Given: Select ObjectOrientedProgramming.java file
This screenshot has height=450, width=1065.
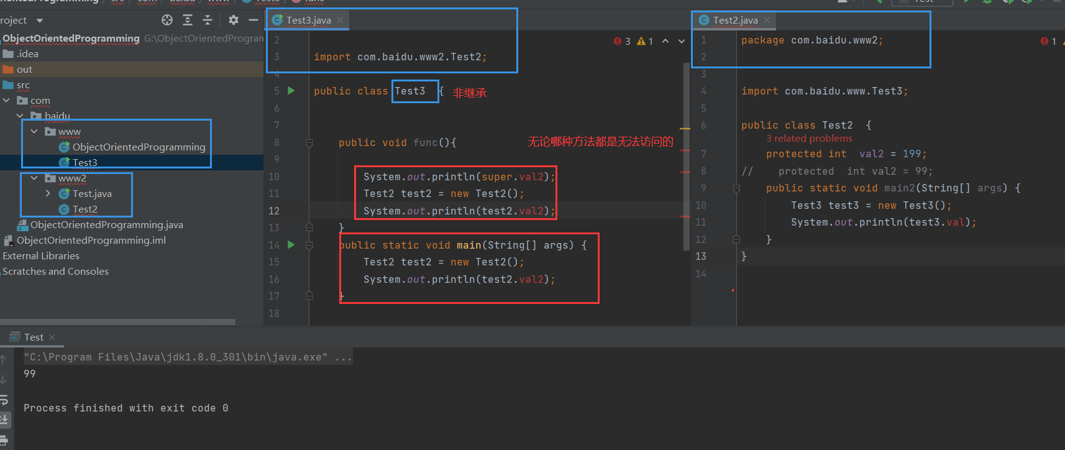Looking at the screenshot, I should [x=106, y=224].
